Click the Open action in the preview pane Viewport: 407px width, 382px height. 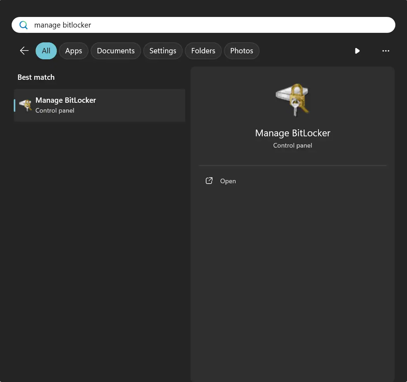coord(292,181)
